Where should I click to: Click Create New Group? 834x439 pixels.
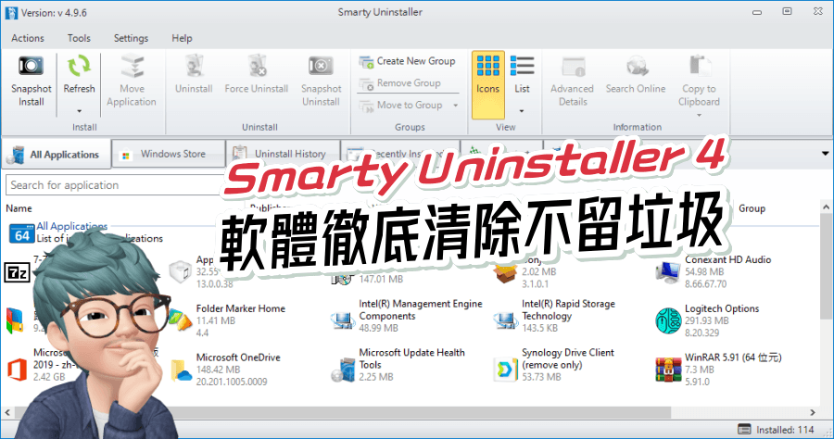[408, 61]
